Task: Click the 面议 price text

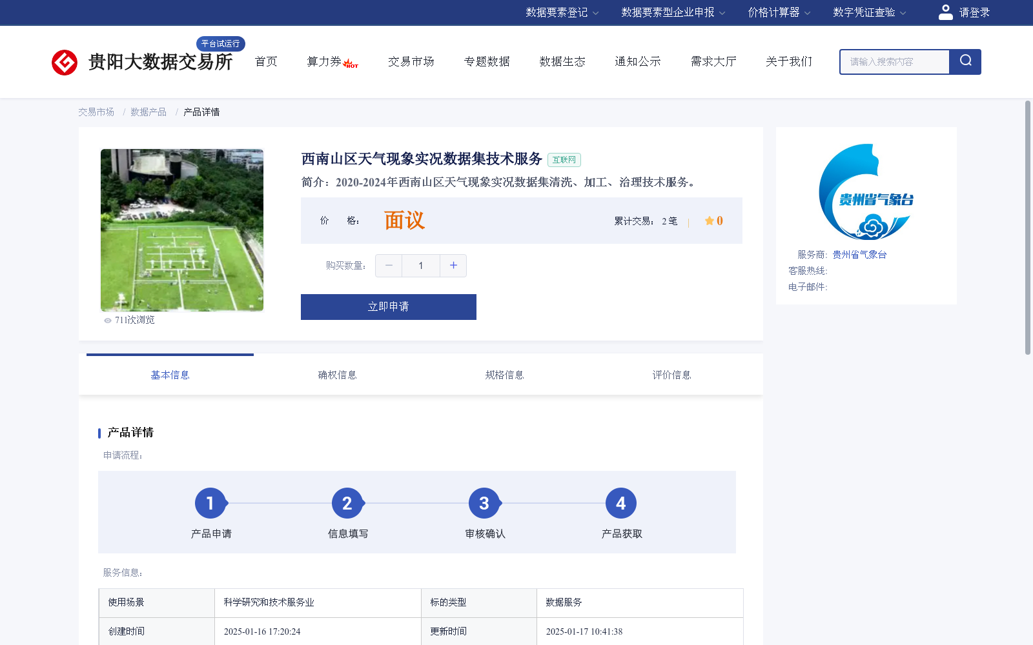Action: coord(404,221)
